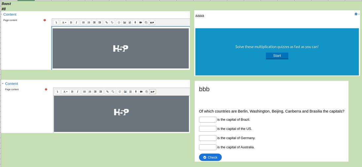
Task: Toggle Italic in the editor beside the aaaa preview
Action: pos(76,23)
